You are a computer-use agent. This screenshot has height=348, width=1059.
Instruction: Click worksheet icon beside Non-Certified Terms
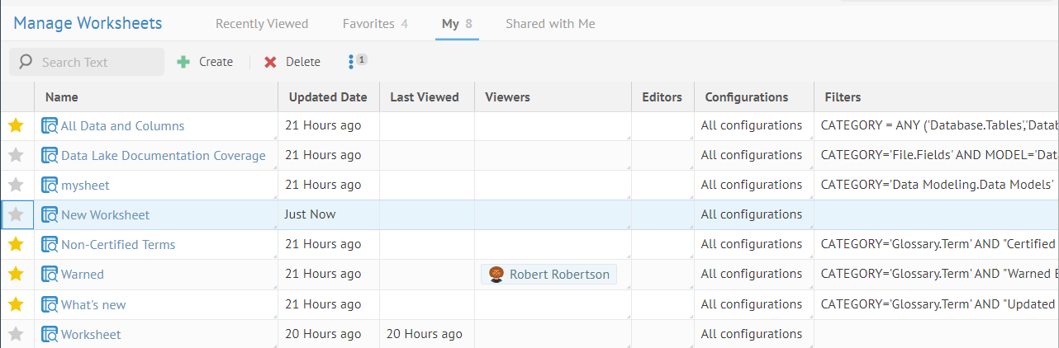coord(50,245)
